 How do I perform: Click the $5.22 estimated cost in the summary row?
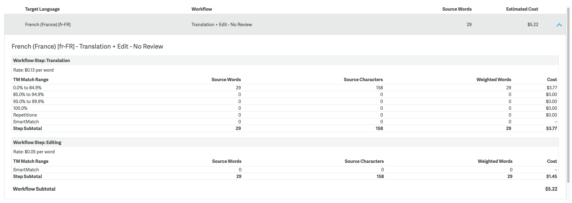[533, 24]
